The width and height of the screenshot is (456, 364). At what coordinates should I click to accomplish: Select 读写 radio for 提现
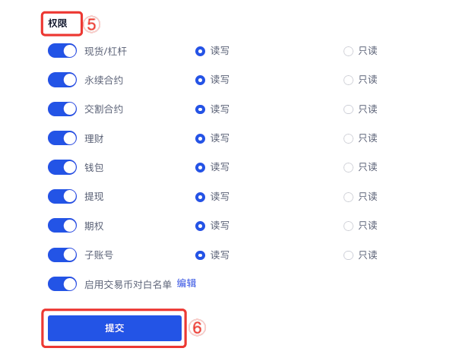tap(201, 197)
